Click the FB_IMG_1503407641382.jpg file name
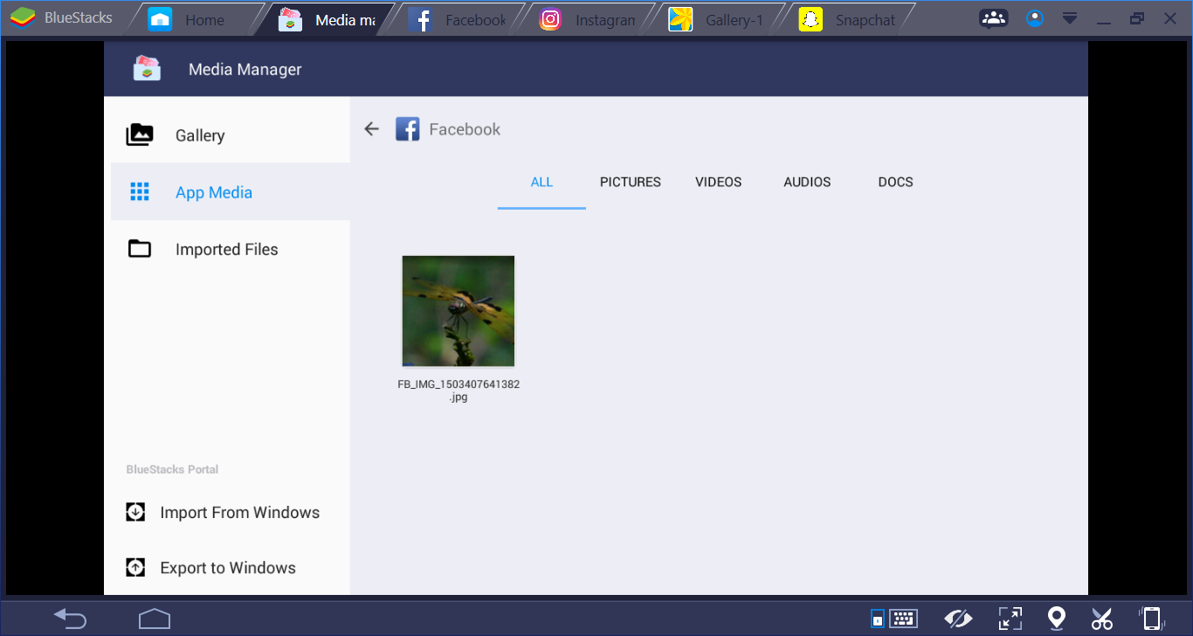 [x=459, y=391]
